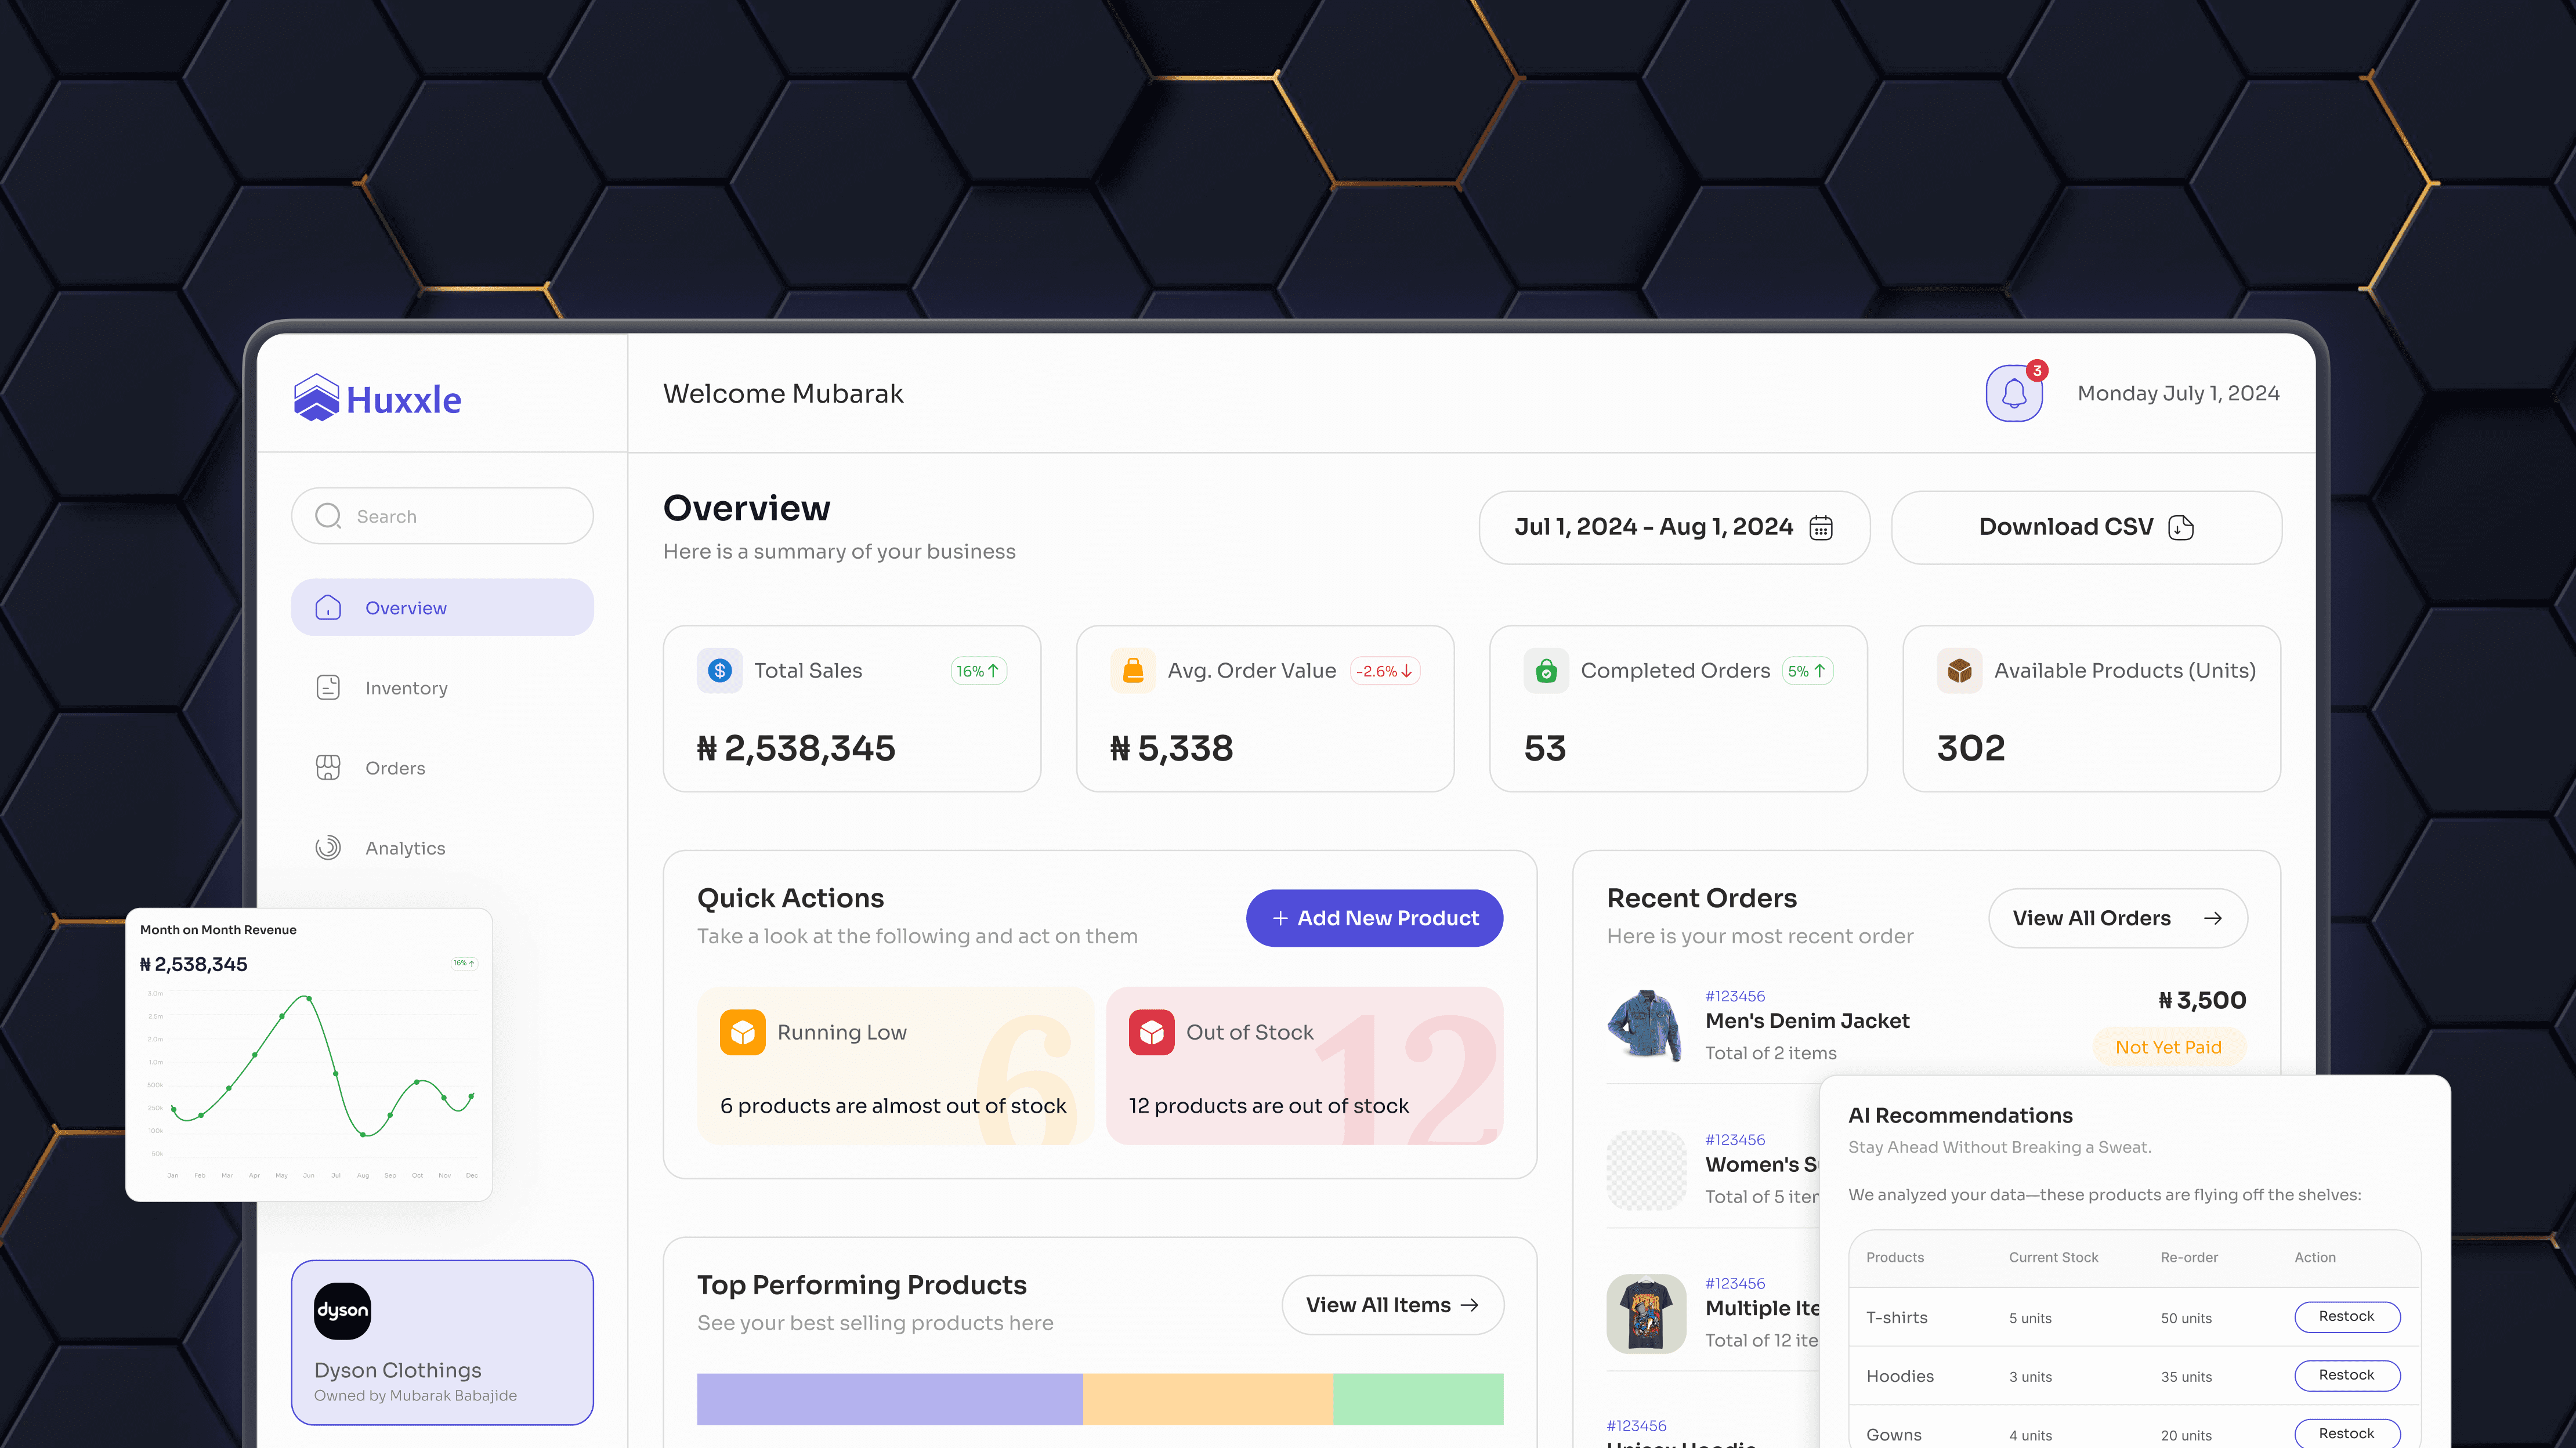This screenshot has width=2576, height=1448.
Task: Click the plus icon in Add New Product
Action: [x=1280, y=918]
